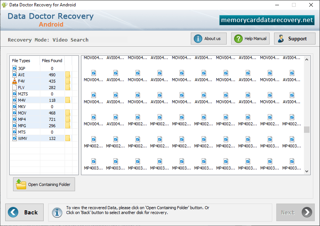Click the 468 count in the MOV row
This screenshot has height=226, width=320.
tap(52, 113)
